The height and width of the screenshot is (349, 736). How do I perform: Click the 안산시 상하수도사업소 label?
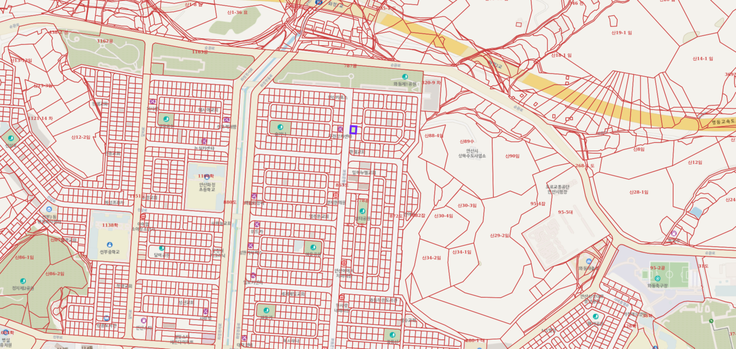click(x=472, y=153)
